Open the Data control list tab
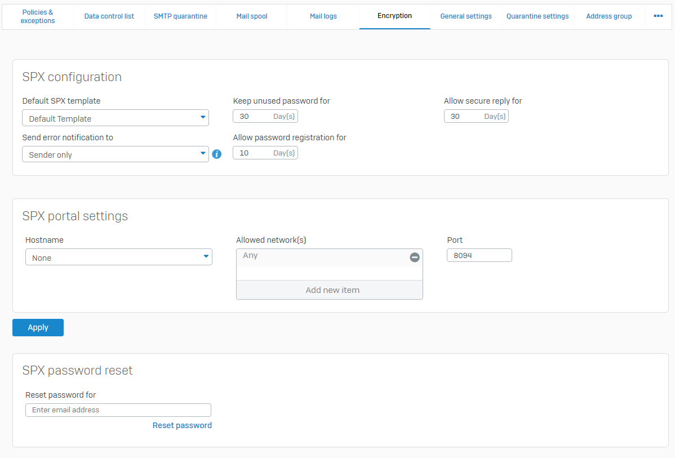675x458 pixels. 109,16
